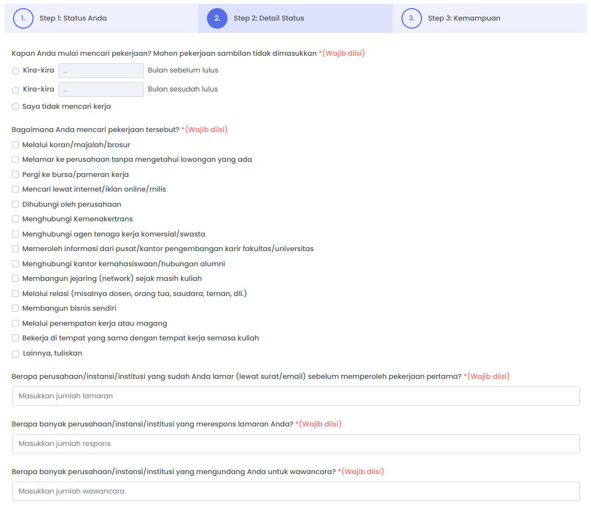Click months input for Bulan sesudah lulus

coord(101,89)
